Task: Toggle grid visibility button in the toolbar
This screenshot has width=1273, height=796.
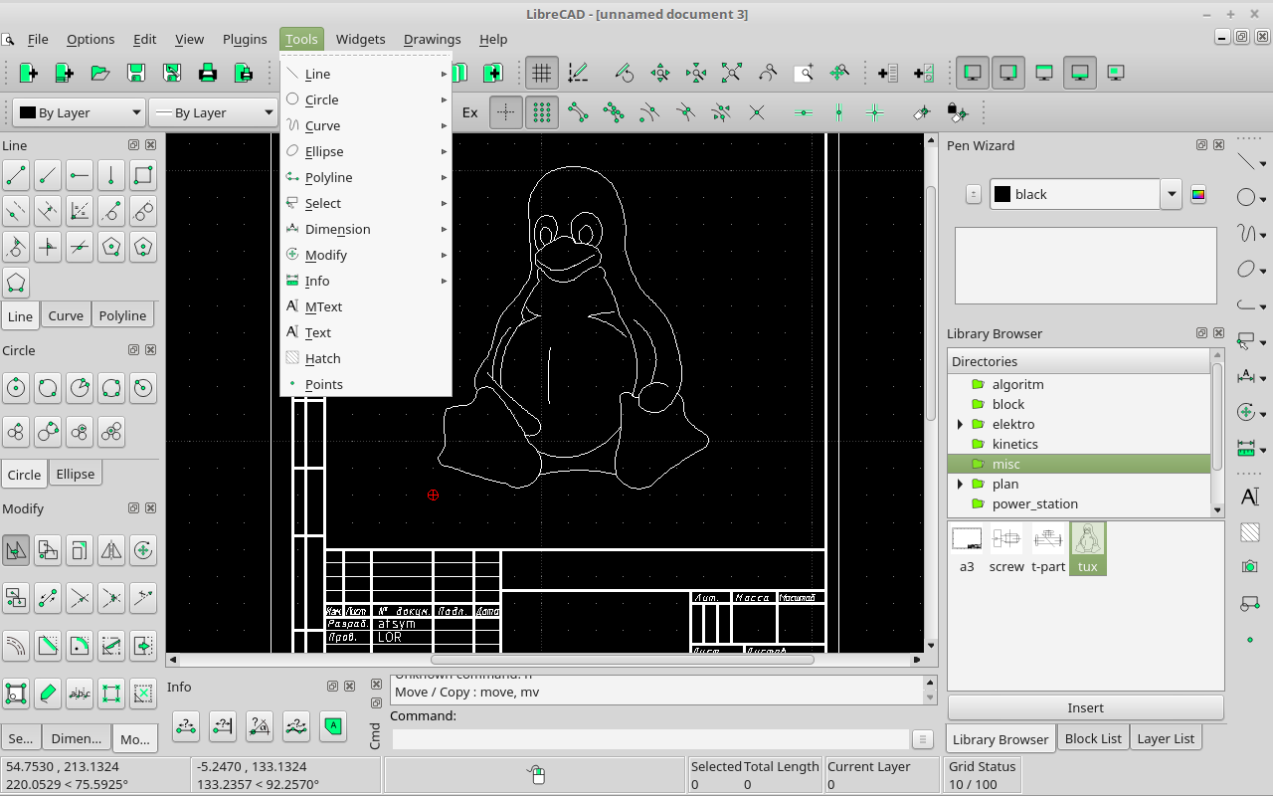Action: point(541,73)
